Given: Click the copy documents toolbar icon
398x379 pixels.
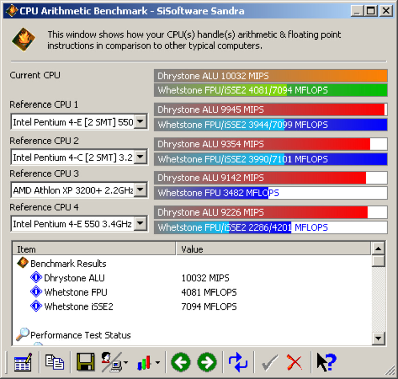Looking at the screenshot, I should coord(54,362).
